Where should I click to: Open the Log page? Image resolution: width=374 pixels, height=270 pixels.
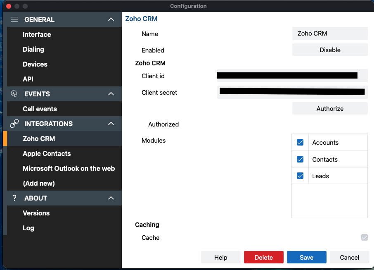click(64, 228)
